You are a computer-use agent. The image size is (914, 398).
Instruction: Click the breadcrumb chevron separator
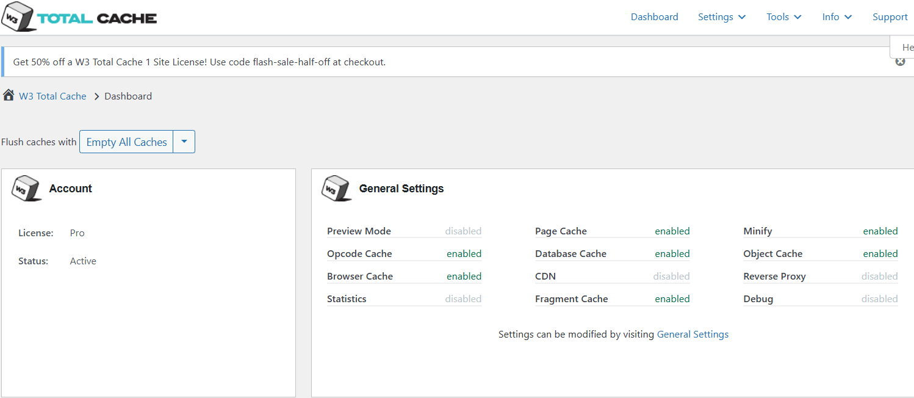96,96
